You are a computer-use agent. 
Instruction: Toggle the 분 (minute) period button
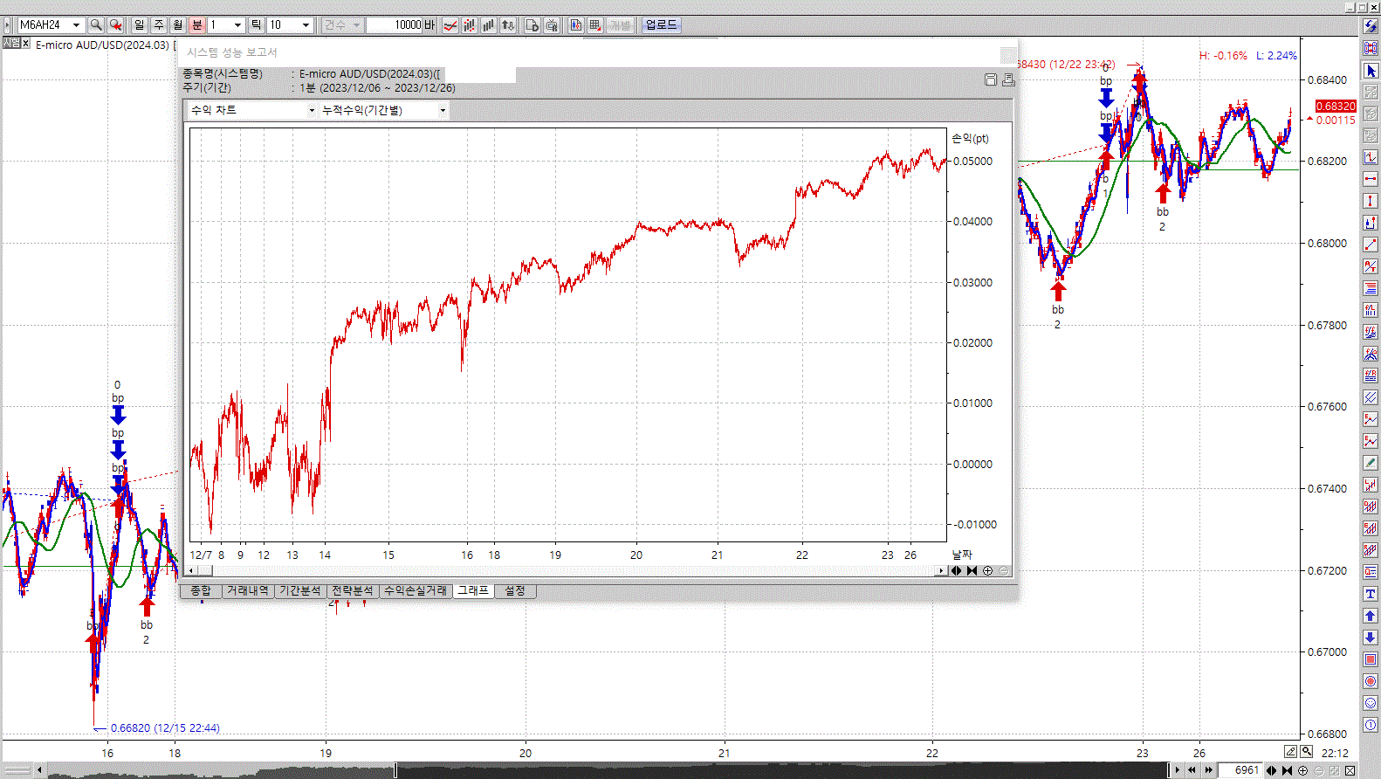pos(197,25)
